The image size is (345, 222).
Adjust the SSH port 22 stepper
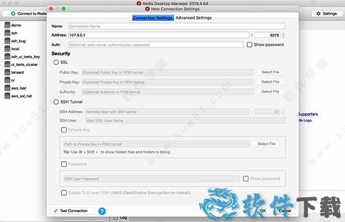click(283, 112)
